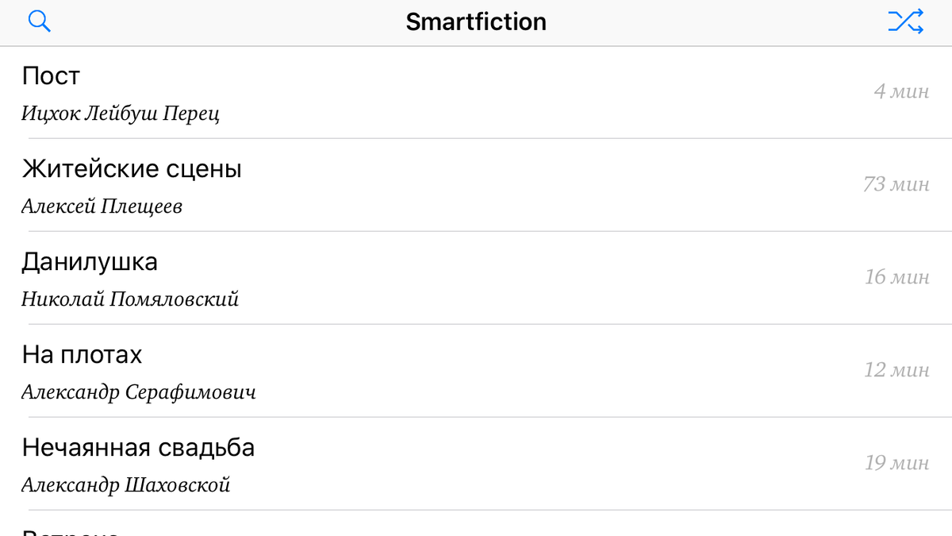Click the 73 мин reading time label
The image size is (952, 536).
coord(896,184)
